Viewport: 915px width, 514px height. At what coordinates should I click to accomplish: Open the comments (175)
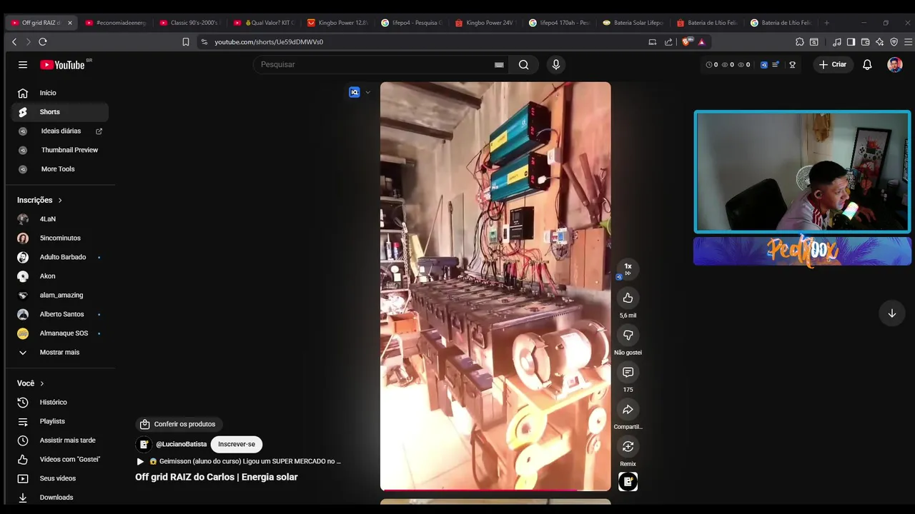(628, 372)
